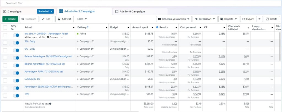Click into the Search and filter field
Screen dimensions: 282x112
83,3
